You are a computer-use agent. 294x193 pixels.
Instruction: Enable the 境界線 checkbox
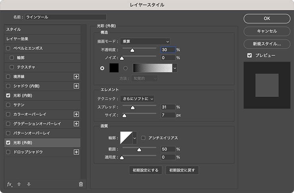8,76
